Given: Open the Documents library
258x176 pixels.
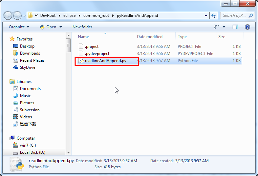Looking at the screenshot, I should pyautogui.click(x=30, y=89).
